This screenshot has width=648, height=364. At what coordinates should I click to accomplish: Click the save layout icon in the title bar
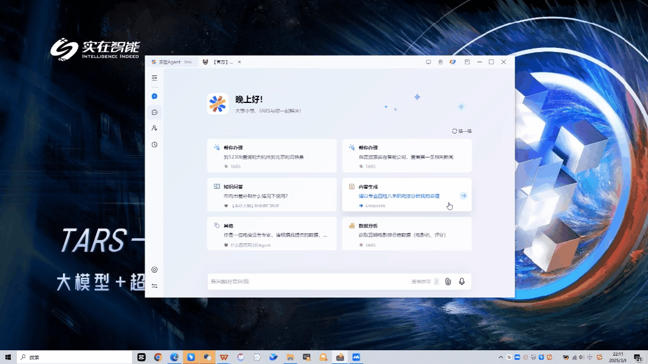467,62
